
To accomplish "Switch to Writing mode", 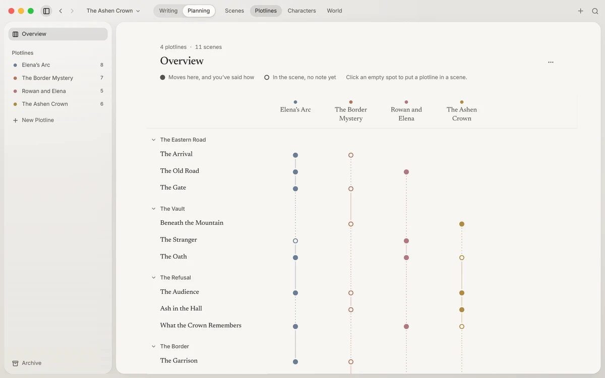I will pyautogui.click(x=168, y=11).
